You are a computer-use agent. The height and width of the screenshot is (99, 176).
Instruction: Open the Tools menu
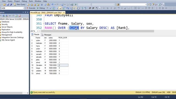[31, 1]
